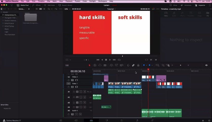
Task: Activate the Blade Edit Mode tool
Action: (105, 65)
